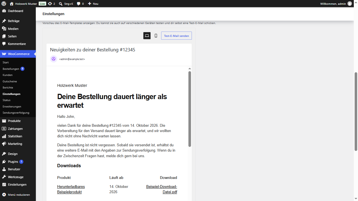Click the plus Neu icon
This screenshot has height=201, width=358.
click(89, 4)
